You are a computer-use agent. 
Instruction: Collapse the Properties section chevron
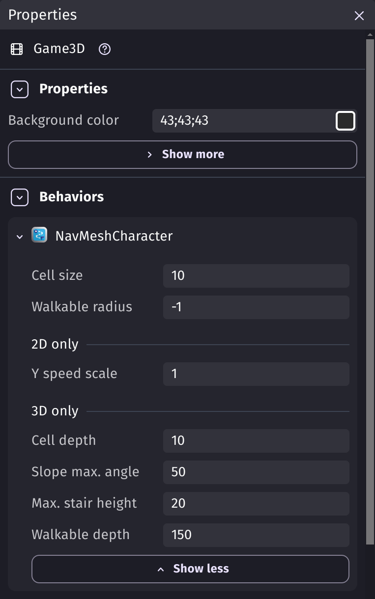click(x=20, y=89)
